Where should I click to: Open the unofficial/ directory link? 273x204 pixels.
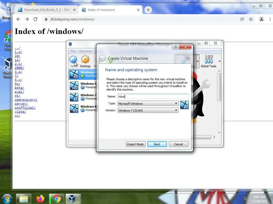25,108
